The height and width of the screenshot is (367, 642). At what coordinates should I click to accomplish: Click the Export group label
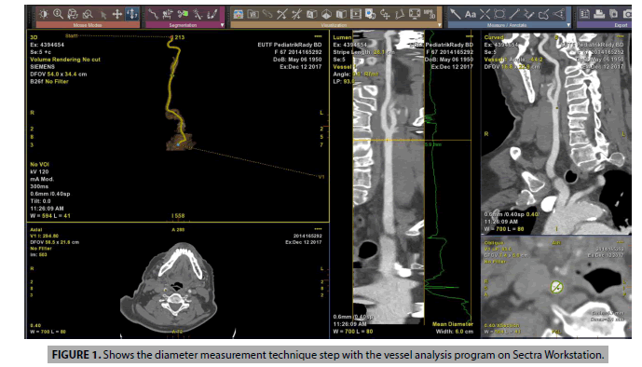(621, 25)
